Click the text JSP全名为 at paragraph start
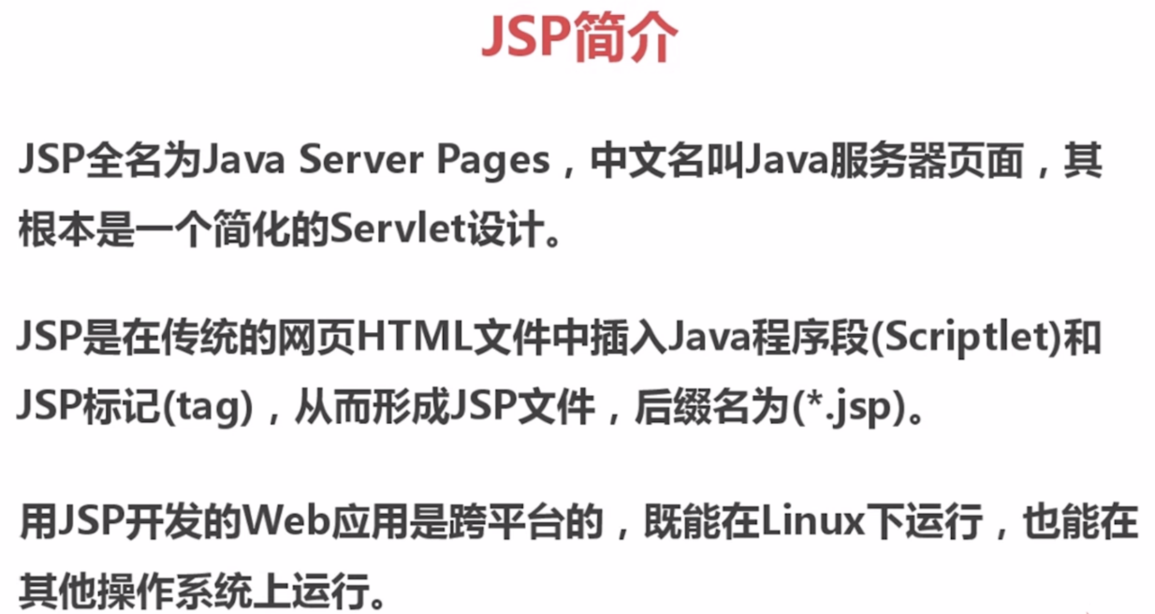Viewport: 1155px width, 614px height. (109, 163)
